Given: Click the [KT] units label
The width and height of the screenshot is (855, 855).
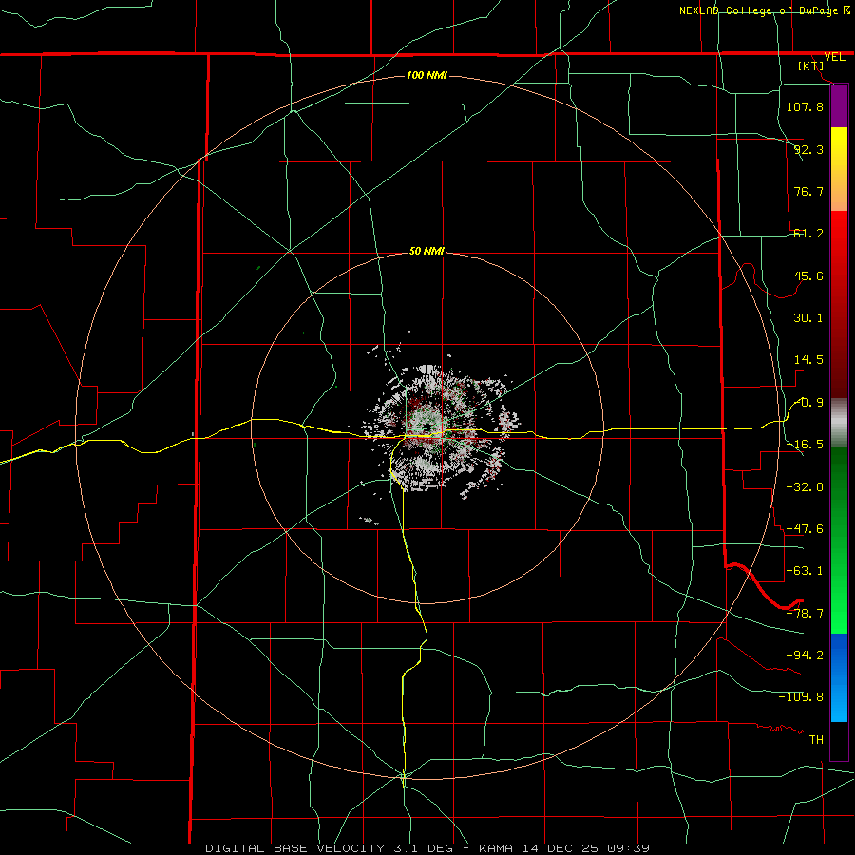Looking at the screenshot, I should click(811, 66).
